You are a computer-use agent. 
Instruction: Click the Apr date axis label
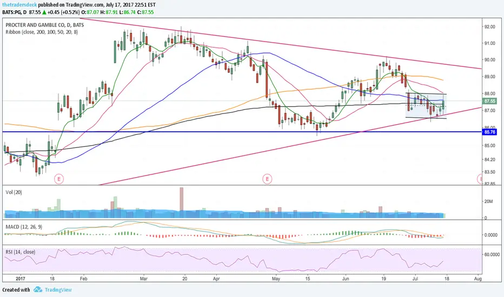(216, 279)
